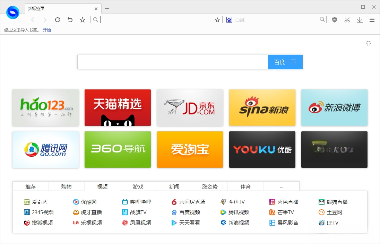Viewport: 380px width, 244px height.
Task: Click the search magnifier in search box
Action: (x=322, y=20)
